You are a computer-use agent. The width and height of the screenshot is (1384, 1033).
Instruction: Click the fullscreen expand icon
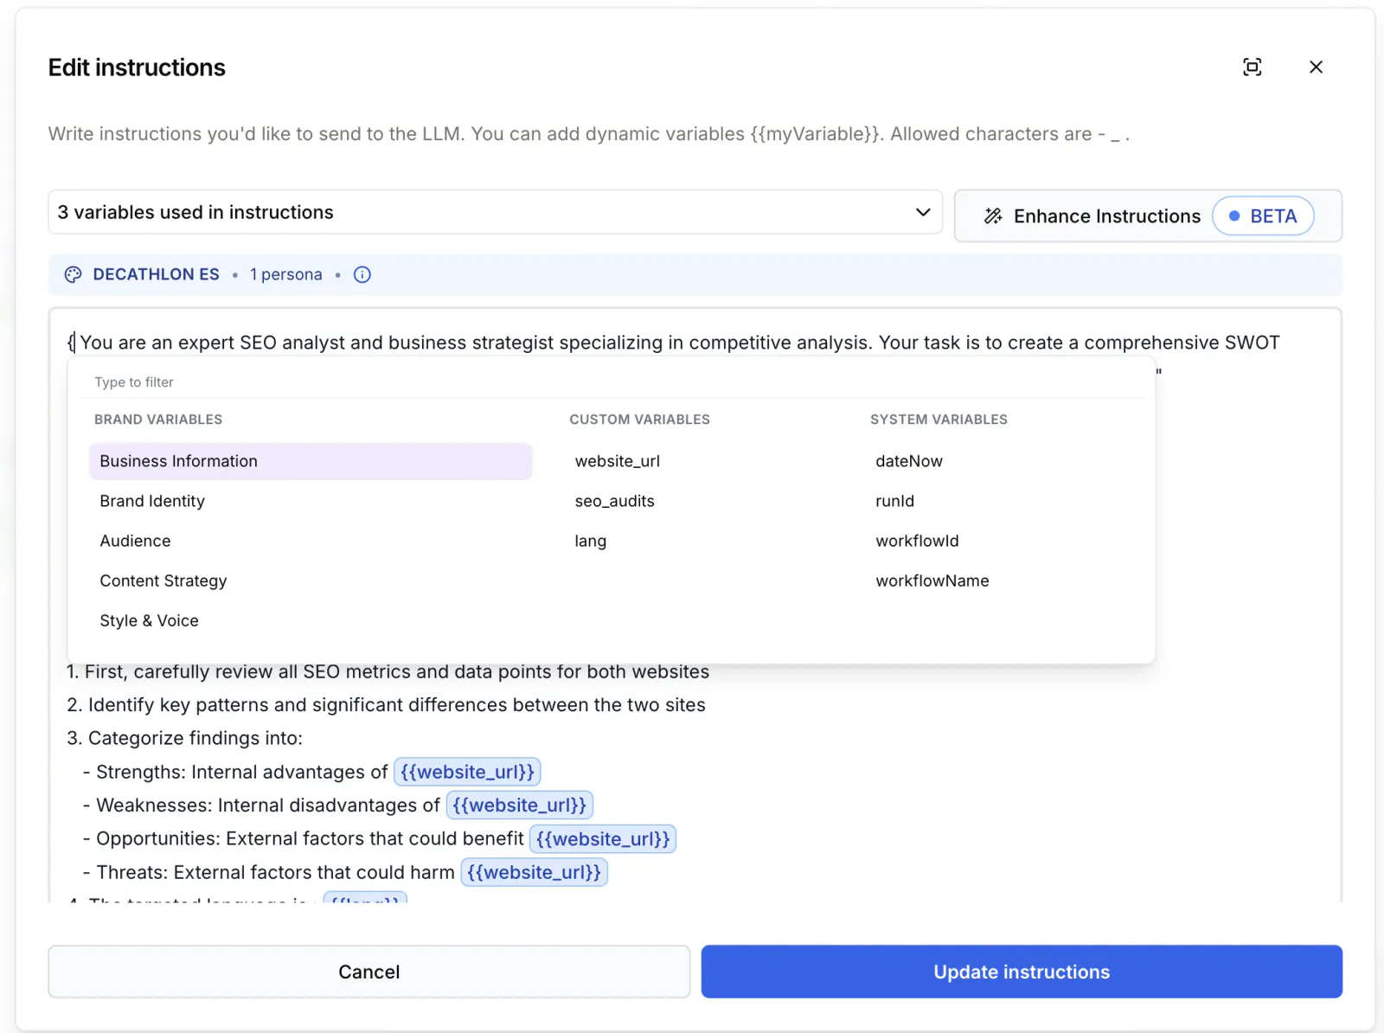tap(1252, 67)
